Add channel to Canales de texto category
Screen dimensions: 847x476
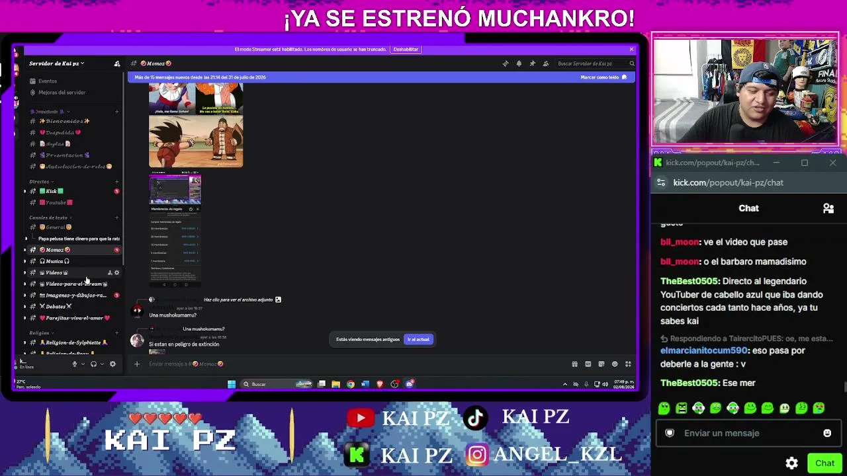pos(117,218)
